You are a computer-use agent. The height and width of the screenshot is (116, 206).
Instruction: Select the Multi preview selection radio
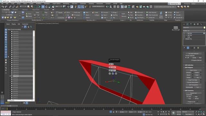[x=198, y=58]
